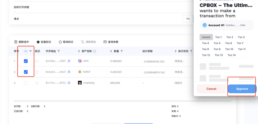258x124 pixels.
Task: Click the 1% slippage field
Action: click(188, 19)
